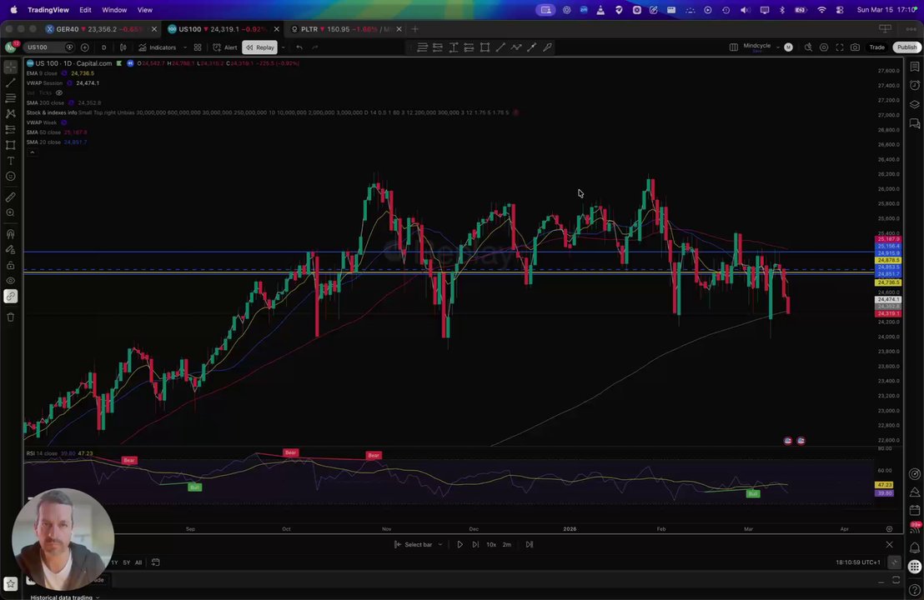
Task: Open the Select bar replay dropdown
Action: [x=418, y=545]
